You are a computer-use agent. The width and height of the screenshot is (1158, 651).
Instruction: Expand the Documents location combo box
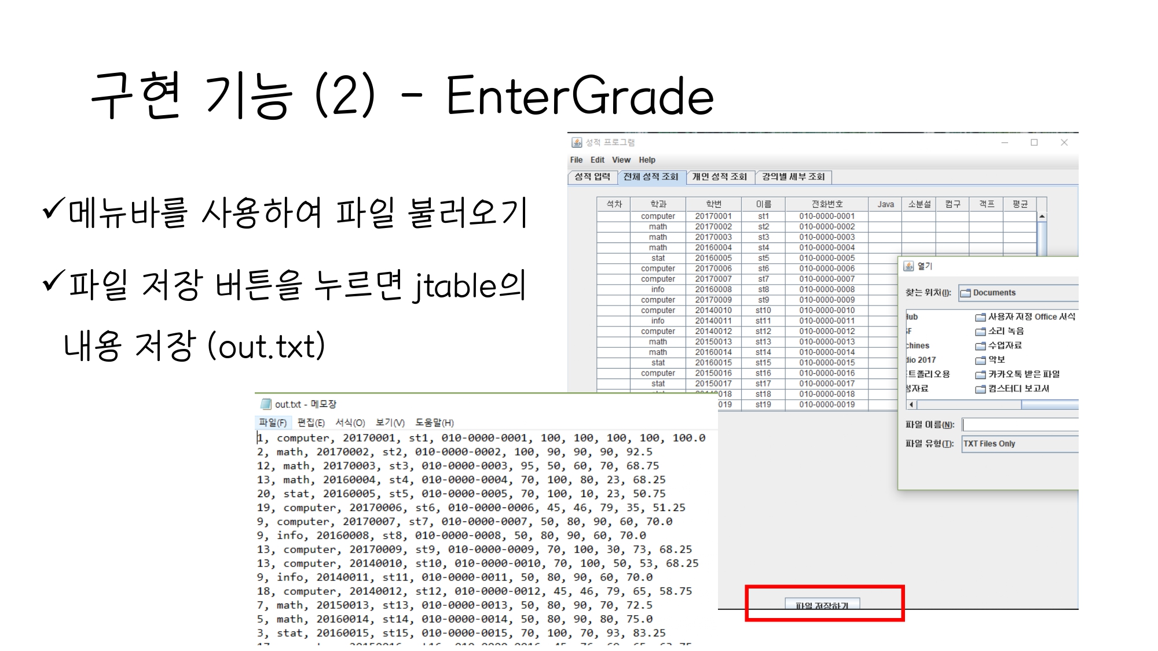point(1018,293)
